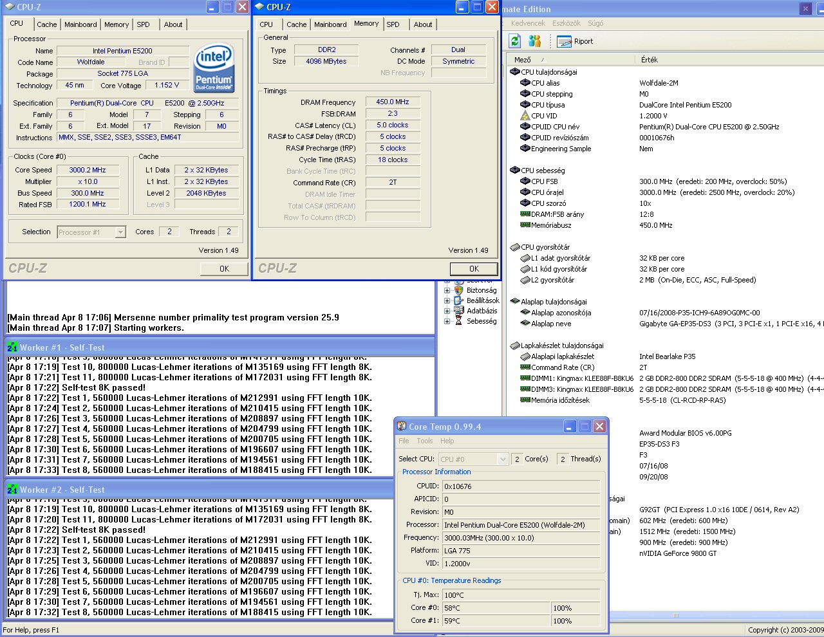Click the hourglass icon beside Sebesség

click(458, 321)
